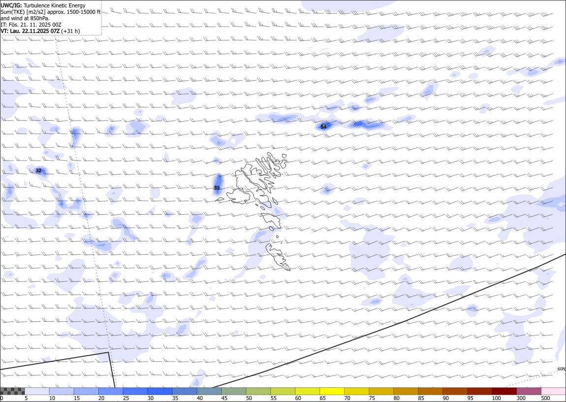
Task: Click the legend swatch between 30 and 35
Action: (160, 391)
